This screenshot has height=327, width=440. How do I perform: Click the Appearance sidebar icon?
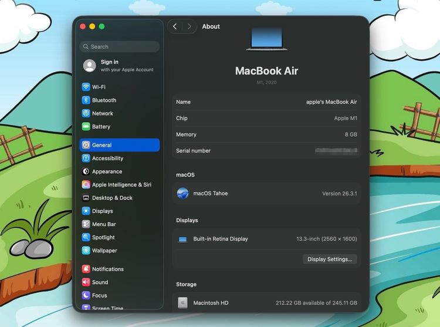pos(86,171)
